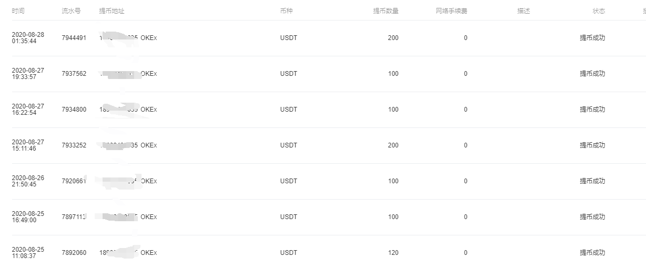
Task: Click the 网络手续费 column header
Action: pyautogui.click(x=451, y=11)
